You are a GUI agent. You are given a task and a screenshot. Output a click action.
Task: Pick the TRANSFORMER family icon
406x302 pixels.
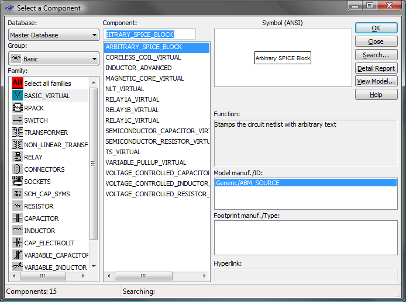pos(17,133)
